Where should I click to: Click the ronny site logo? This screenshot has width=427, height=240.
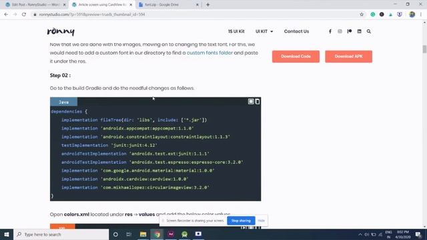61,31
